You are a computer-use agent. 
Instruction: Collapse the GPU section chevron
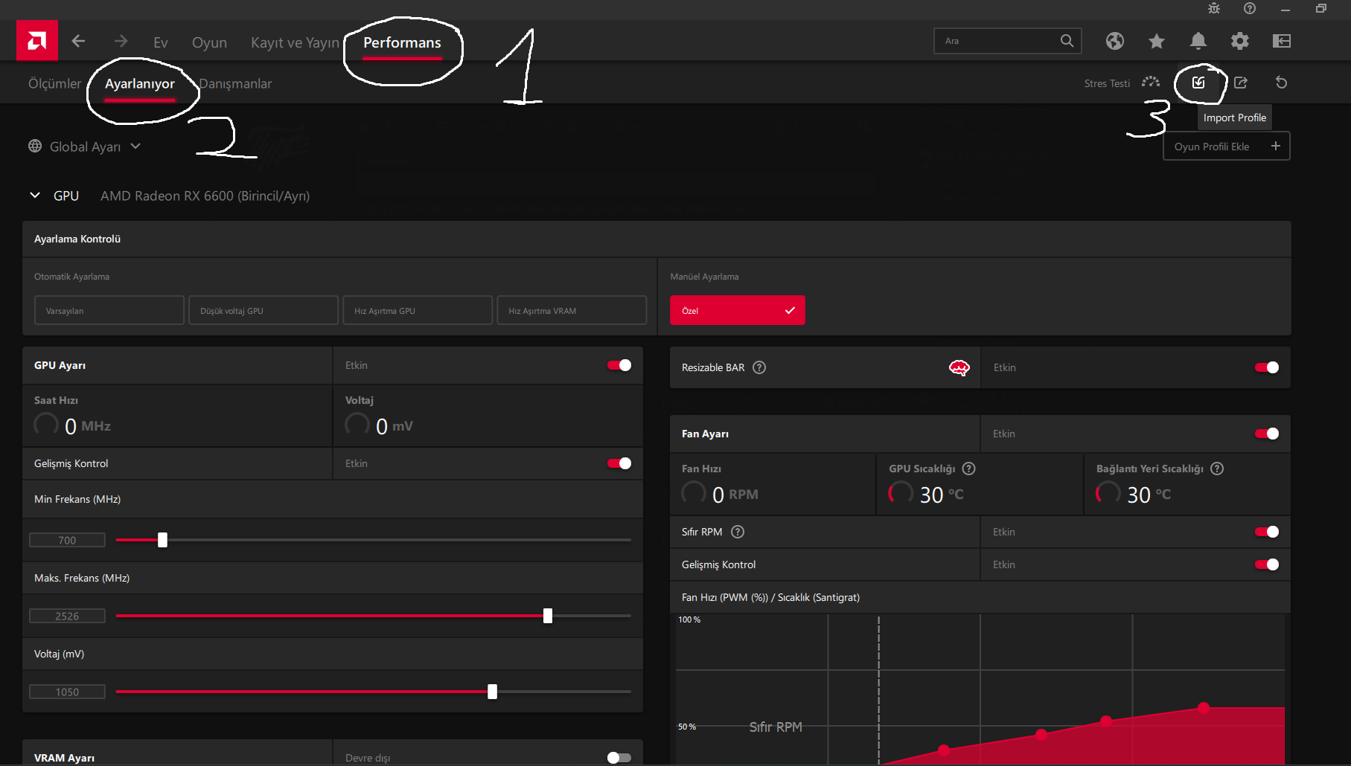click(x=35, y=196)
